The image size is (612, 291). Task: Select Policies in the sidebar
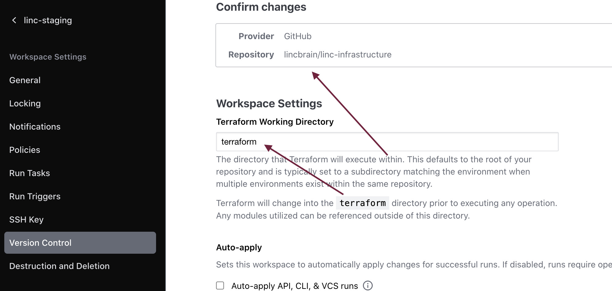coord(24,150)
